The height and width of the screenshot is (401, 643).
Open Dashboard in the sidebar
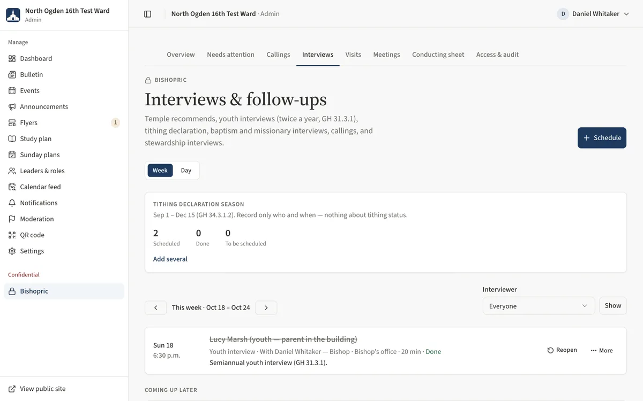(x=64, y=58)
